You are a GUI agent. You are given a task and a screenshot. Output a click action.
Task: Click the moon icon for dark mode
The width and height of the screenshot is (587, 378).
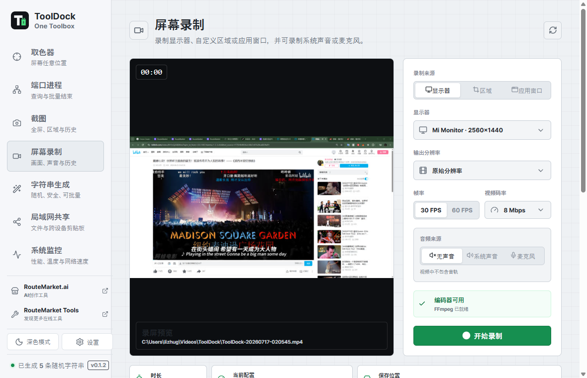pos(19,342)
